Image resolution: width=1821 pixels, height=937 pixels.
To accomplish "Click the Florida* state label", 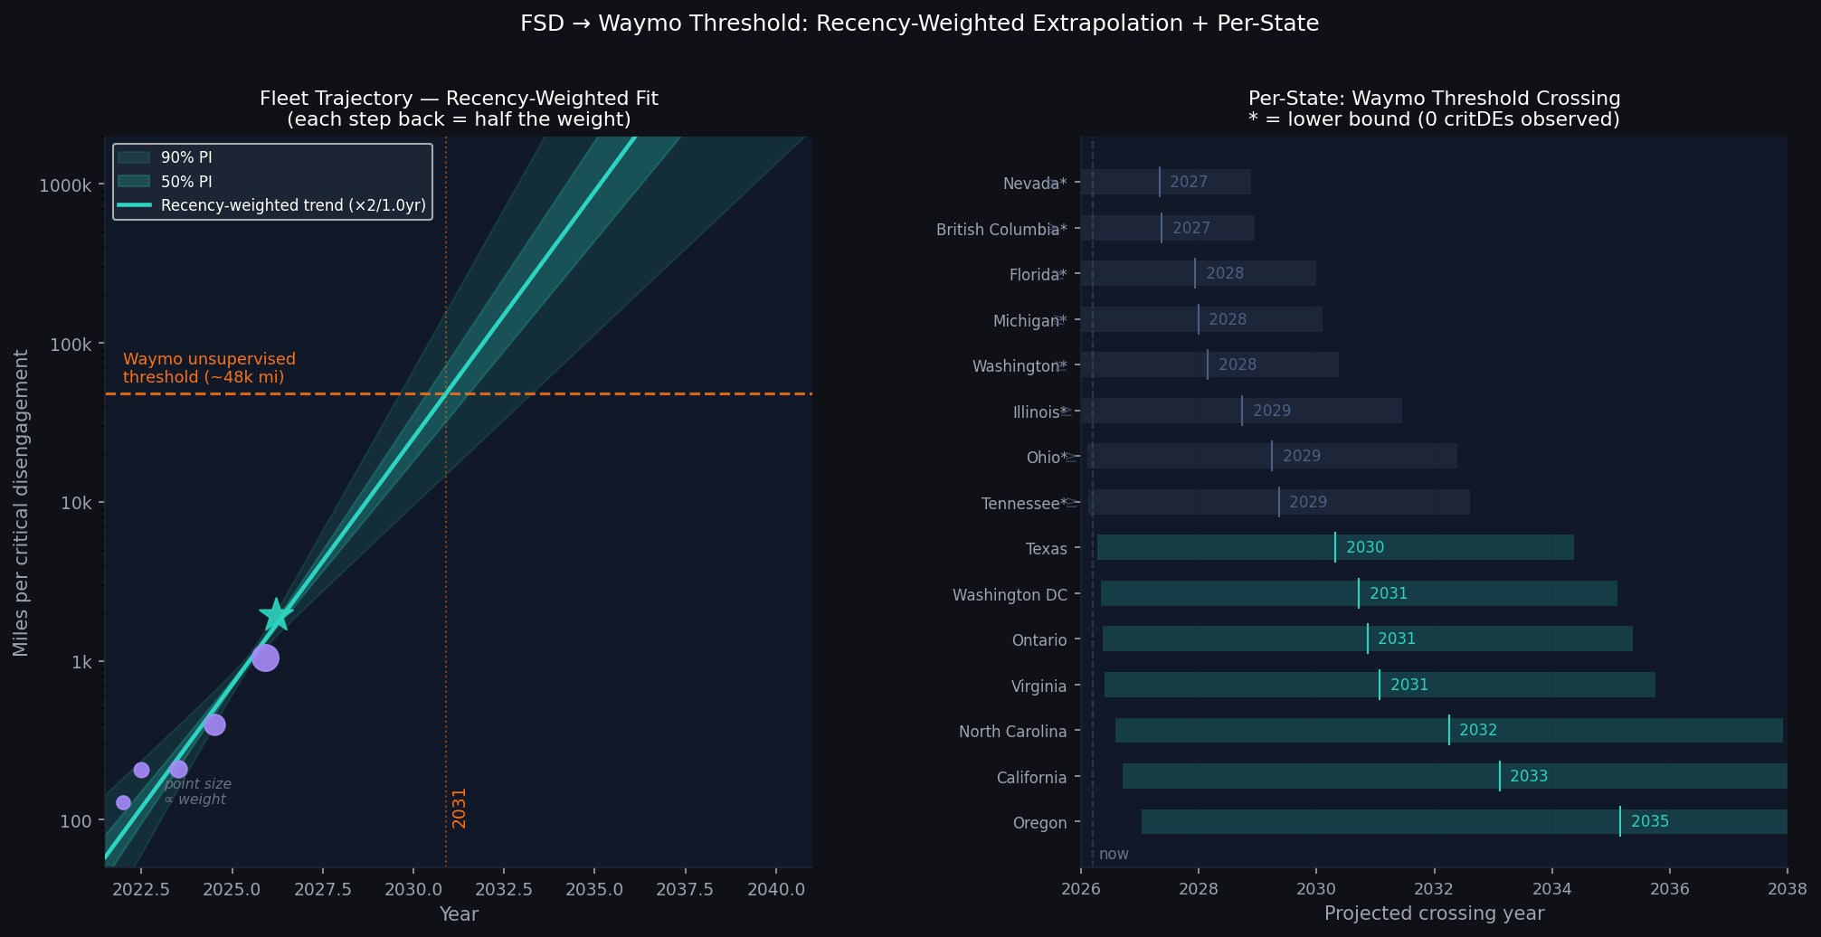I will click(x=1038, y=275).
